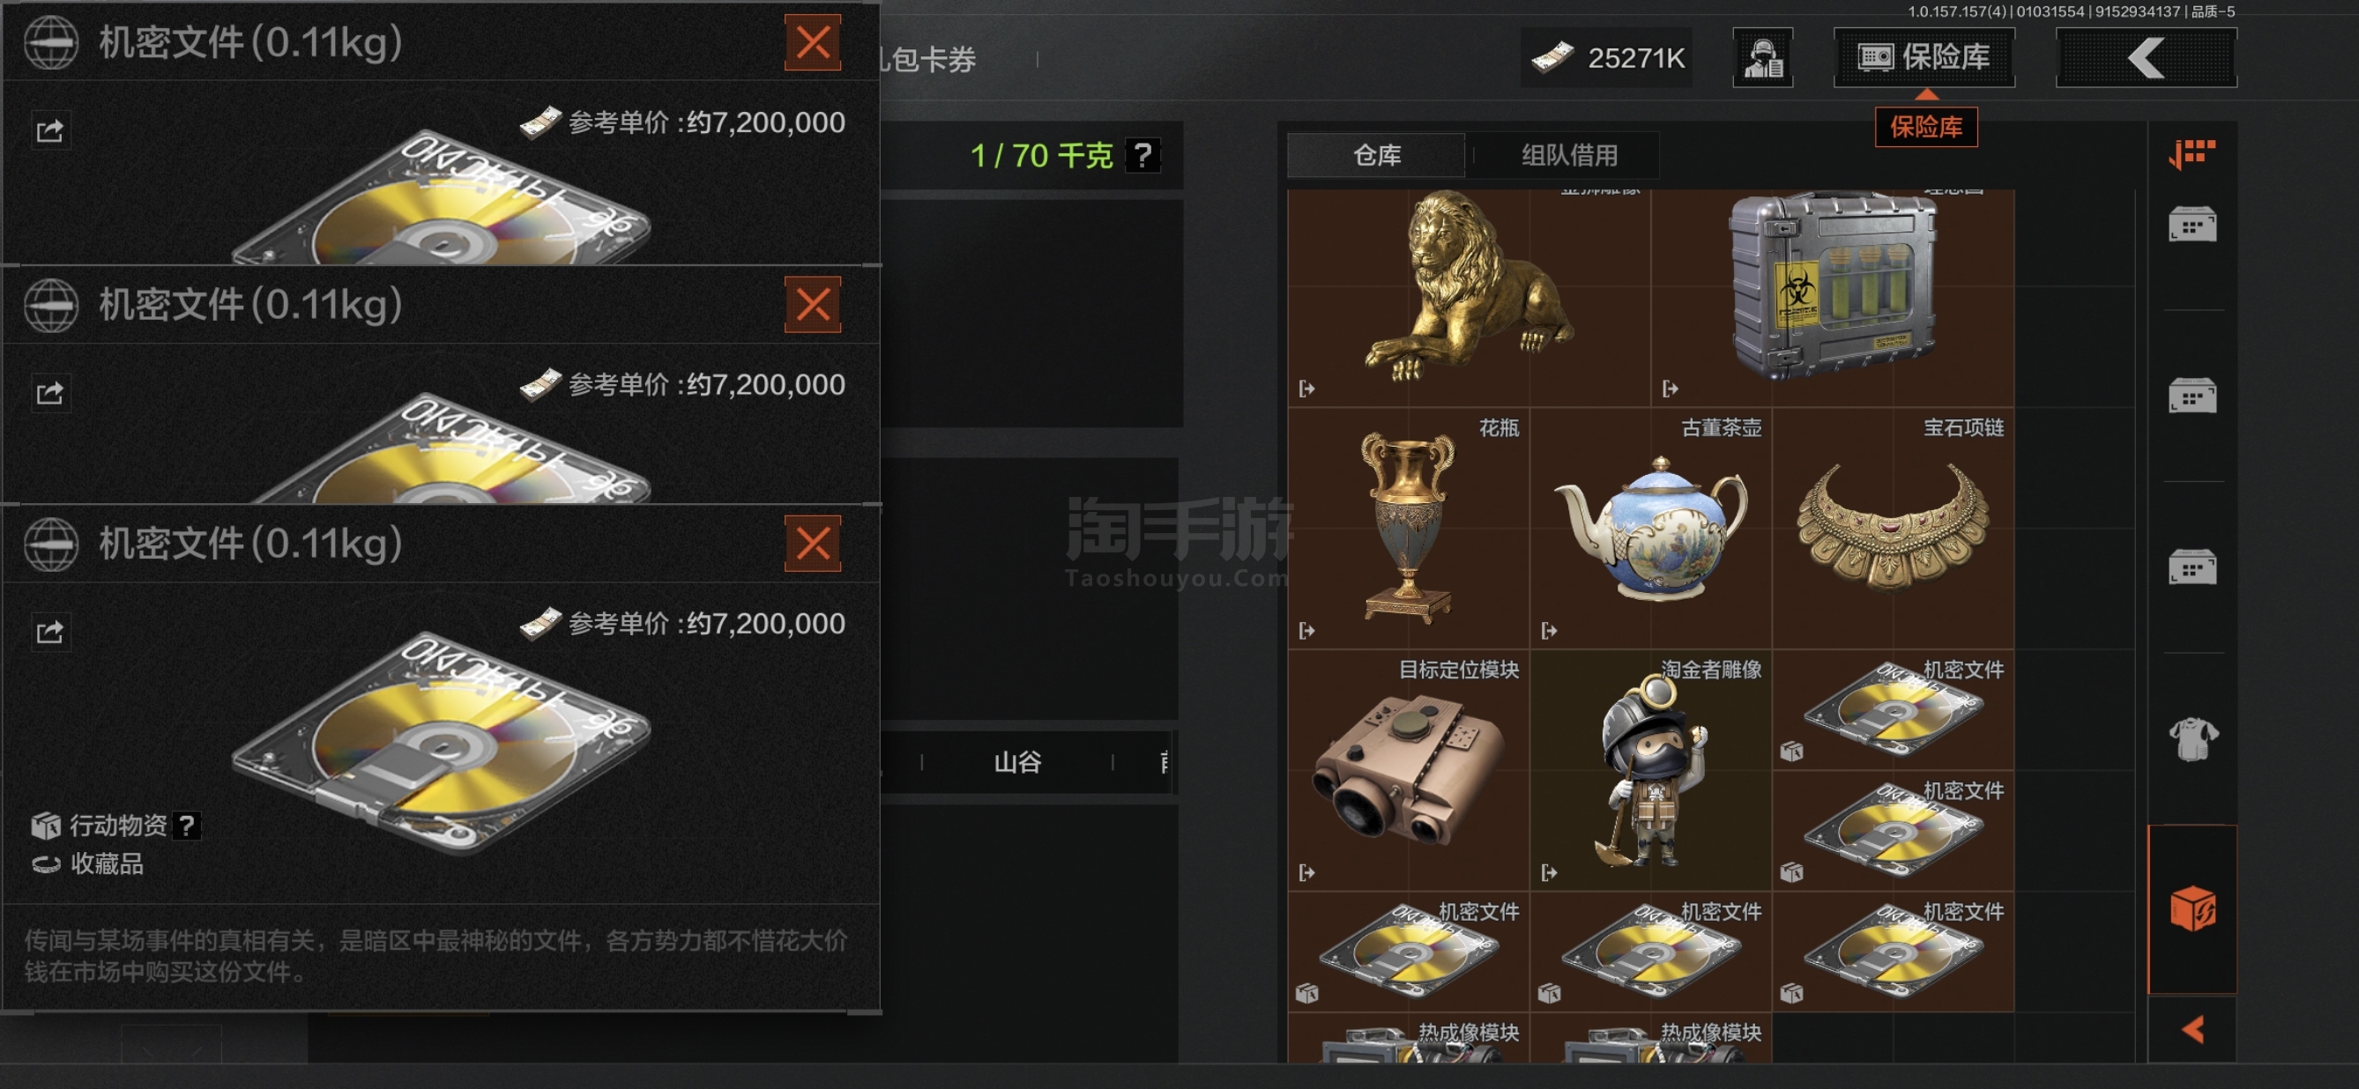Viewport: 2359px width, 1089px height.
Task: Close the middle 机密文件 details popup
Action: click(x=812, y=305)
